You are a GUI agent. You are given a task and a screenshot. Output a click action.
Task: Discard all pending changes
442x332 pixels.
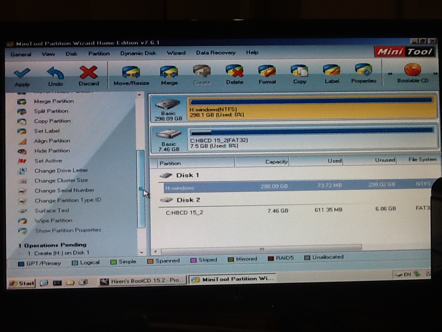pos(89,76)
